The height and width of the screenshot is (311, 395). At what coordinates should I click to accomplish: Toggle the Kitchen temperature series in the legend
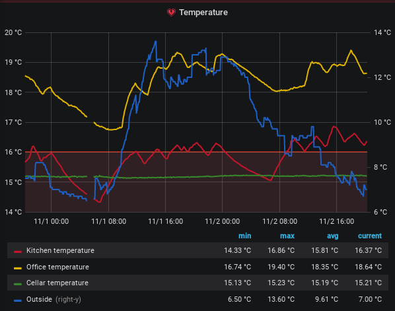[60, 250]
